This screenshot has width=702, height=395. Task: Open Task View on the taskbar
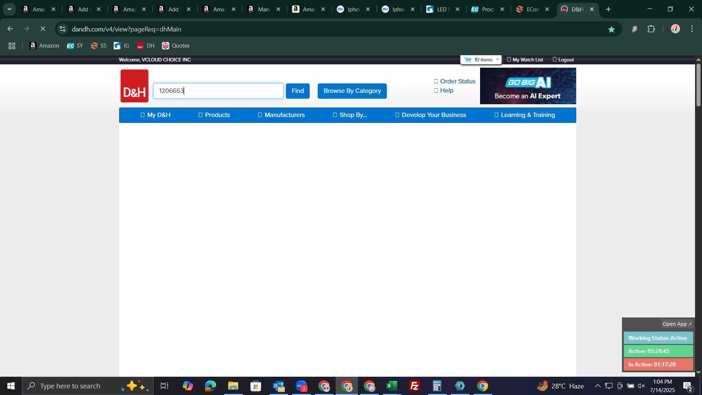(x=165, y=386)
